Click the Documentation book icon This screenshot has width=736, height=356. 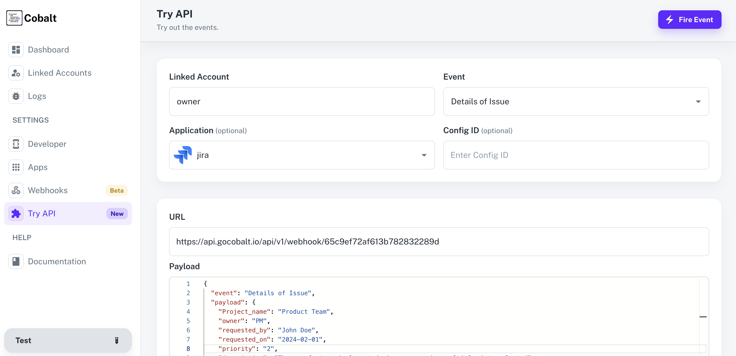tap(16, 261)
